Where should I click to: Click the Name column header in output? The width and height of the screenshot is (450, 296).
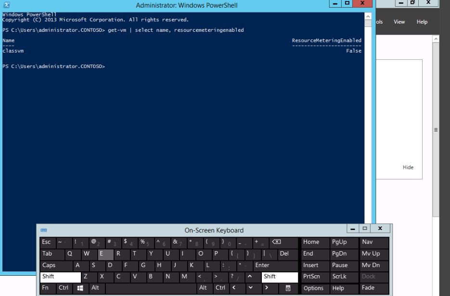(x=8, y=40)
